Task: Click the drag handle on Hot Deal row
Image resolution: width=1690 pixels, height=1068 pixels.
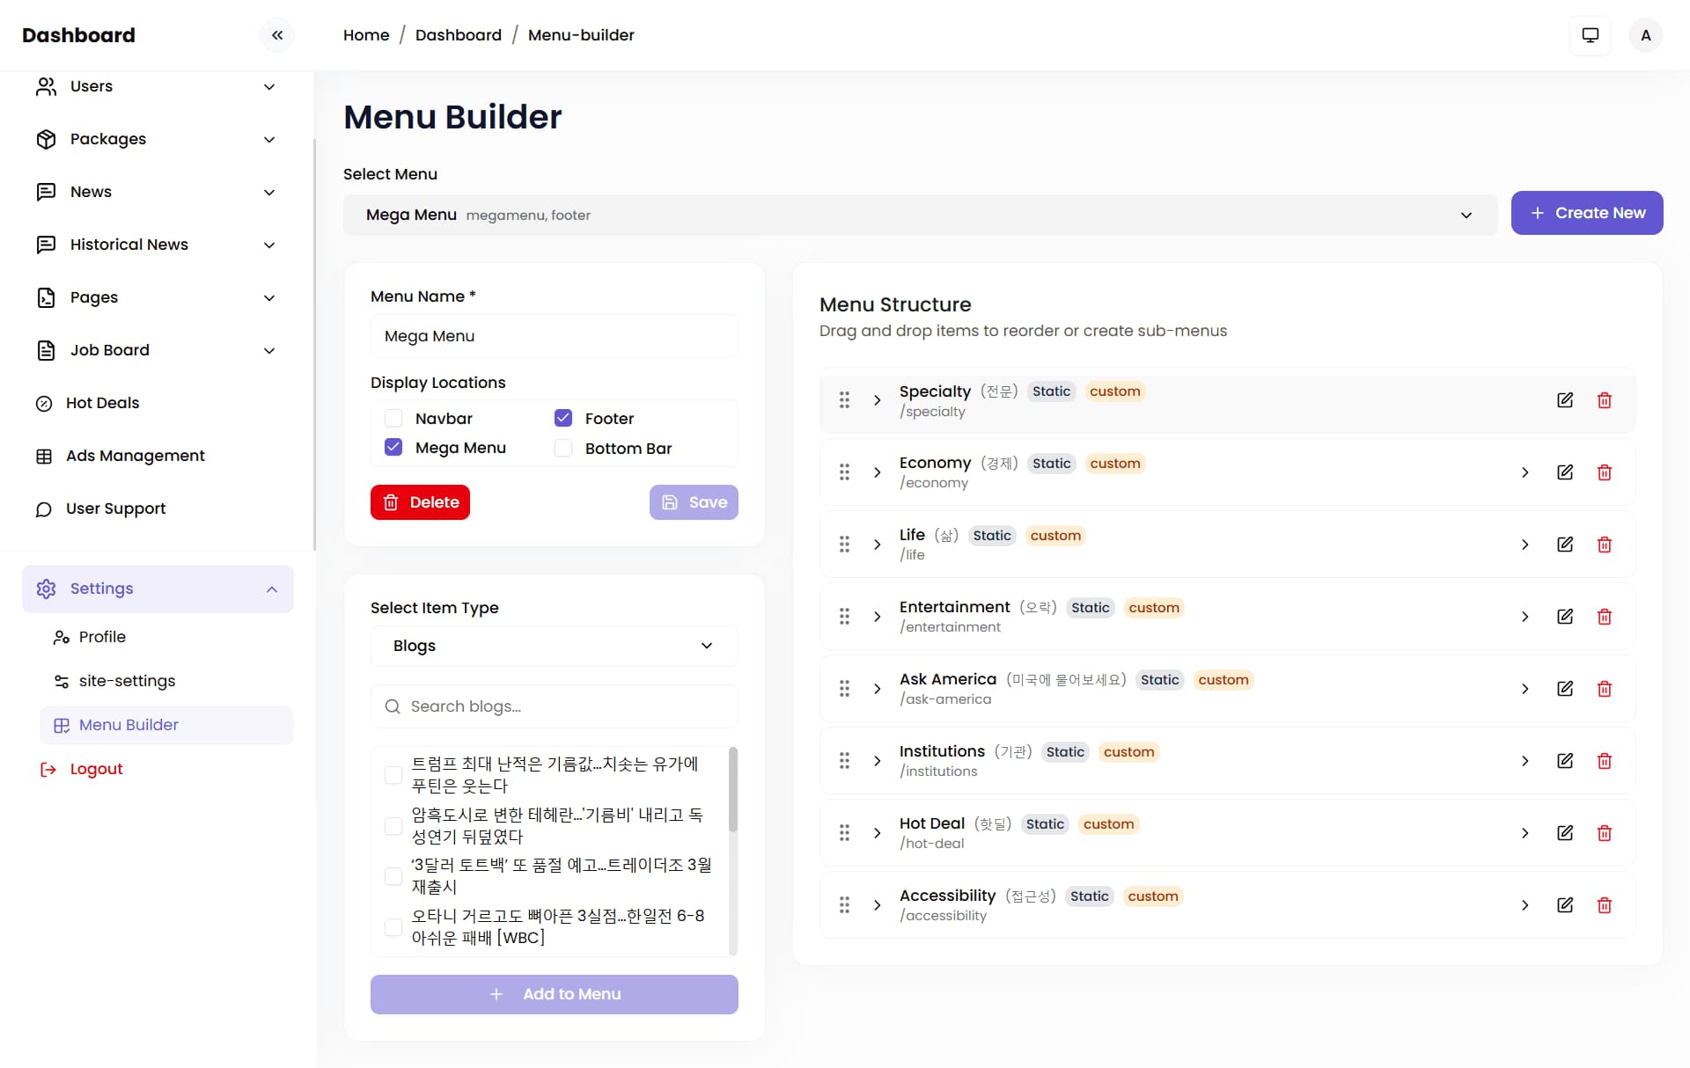Action: 844,833
